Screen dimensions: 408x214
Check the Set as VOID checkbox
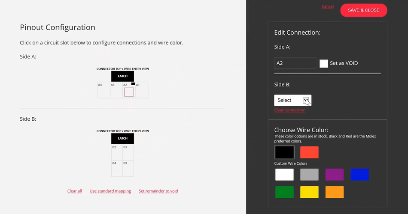[324, 63]
